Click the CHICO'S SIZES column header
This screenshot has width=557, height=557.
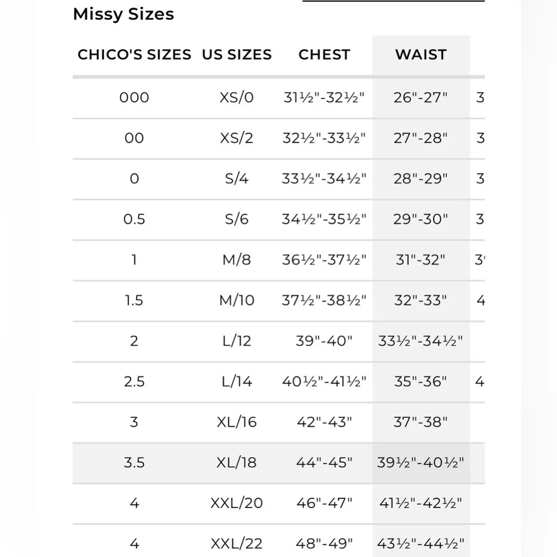134,55
